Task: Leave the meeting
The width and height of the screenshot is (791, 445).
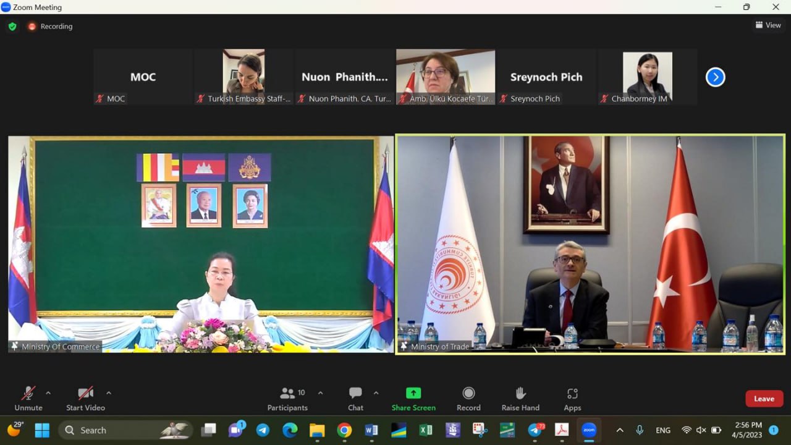Action: 764,399
